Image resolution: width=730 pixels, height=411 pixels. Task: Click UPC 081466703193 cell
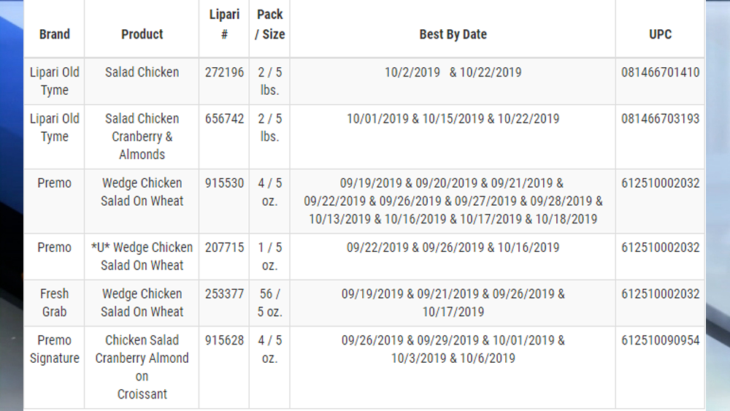(660, 119)
